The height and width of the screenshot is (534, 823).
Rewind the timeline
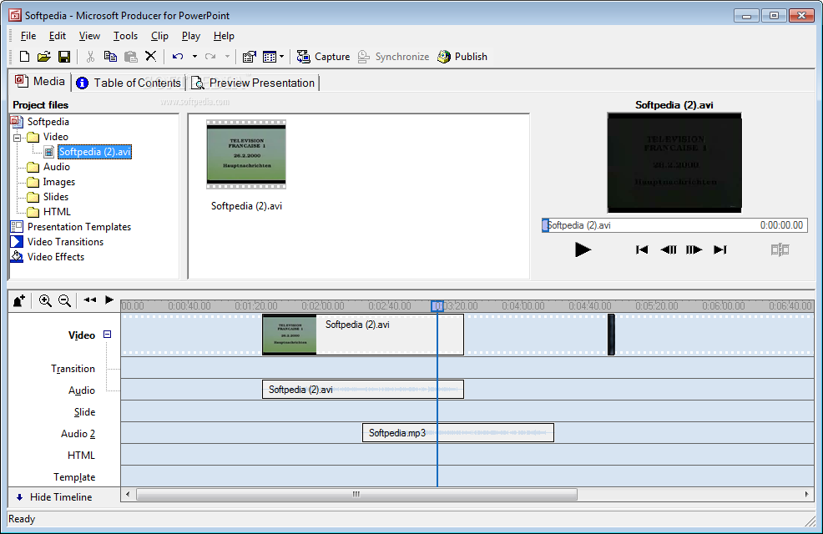[x=90, y=300]
